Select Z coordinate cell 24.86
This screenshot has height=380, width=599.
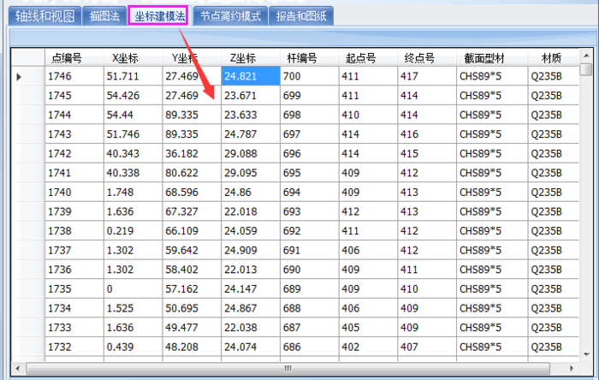251,192
